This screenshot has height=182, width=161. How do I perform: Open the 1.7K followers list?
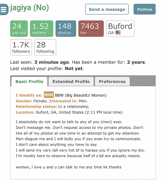pyautogui.click(x=21, y=47)
